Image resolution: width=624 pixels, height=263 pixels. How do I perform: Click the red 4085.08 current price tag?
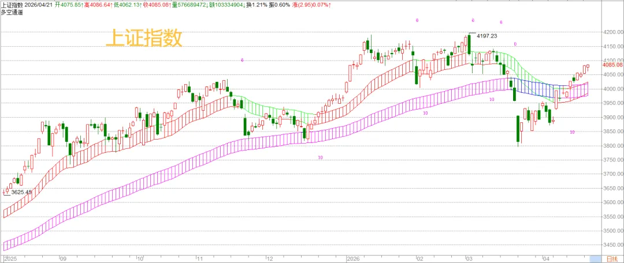pyautogui.click(x=612, y=65)
